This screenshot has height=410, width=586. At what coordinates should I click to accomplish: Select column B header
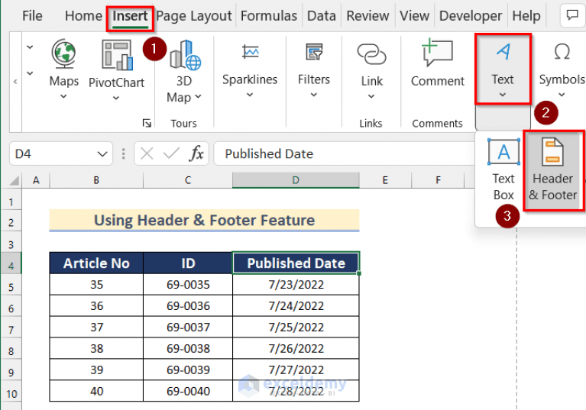pos(96,180)
